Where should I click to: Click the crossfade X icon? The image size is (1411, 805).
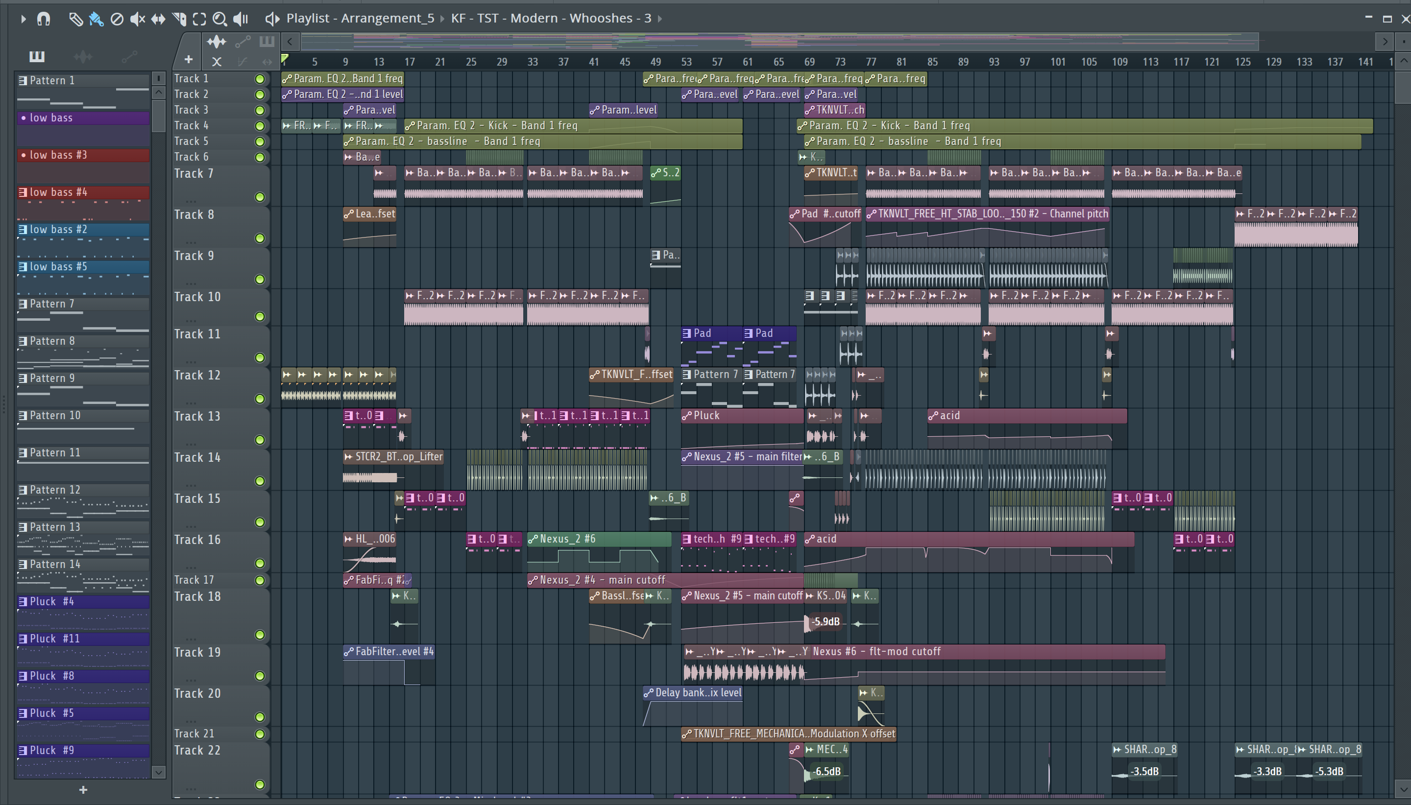click(217, 62)
